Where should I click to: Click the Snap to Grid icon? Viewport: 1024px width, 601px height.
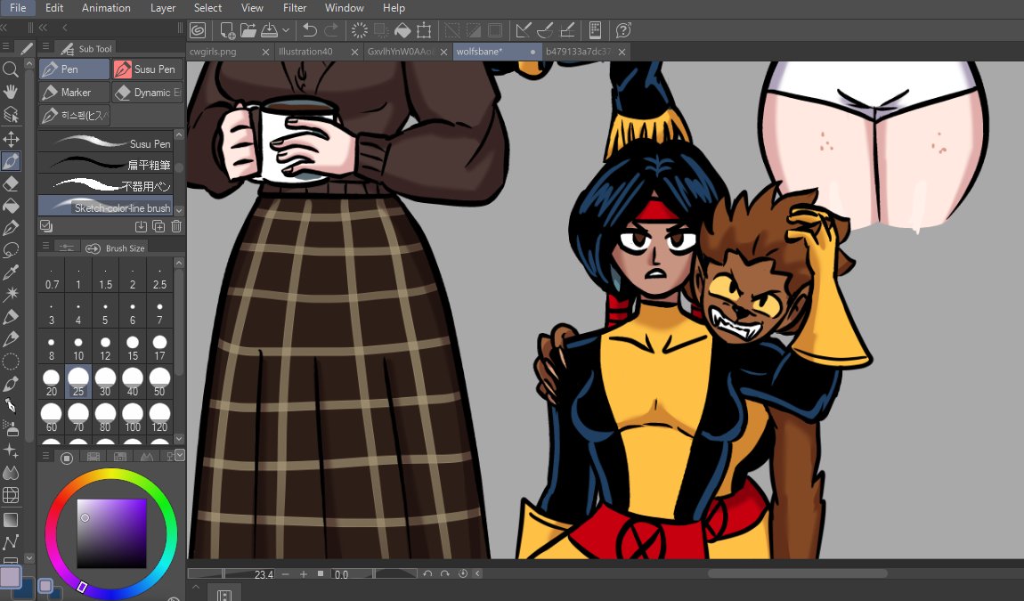point(566,30)
